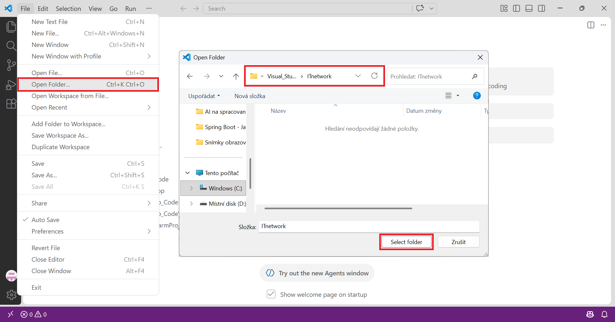Open the Selection menu in menu bar
This screenshot has height=322, width=615.
click(68, 9)
